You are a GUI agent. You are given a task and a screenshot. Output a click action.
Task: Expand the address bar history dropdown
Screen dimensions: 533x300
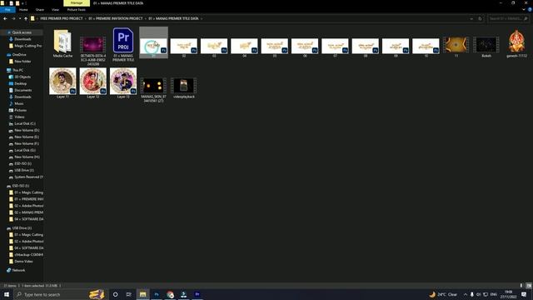471,18
